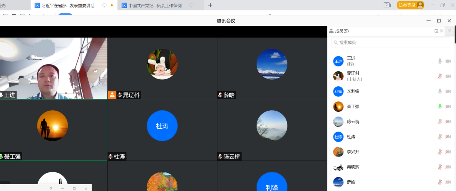Image resolution: width=456 pixels, height=191 pixels.
Task: Click 聂工强's sunset silhouette avatar in video grid
Action: [x=52, y=126]
